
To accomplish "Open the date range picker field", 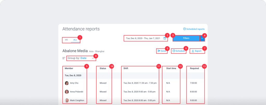I will [143, 38].
